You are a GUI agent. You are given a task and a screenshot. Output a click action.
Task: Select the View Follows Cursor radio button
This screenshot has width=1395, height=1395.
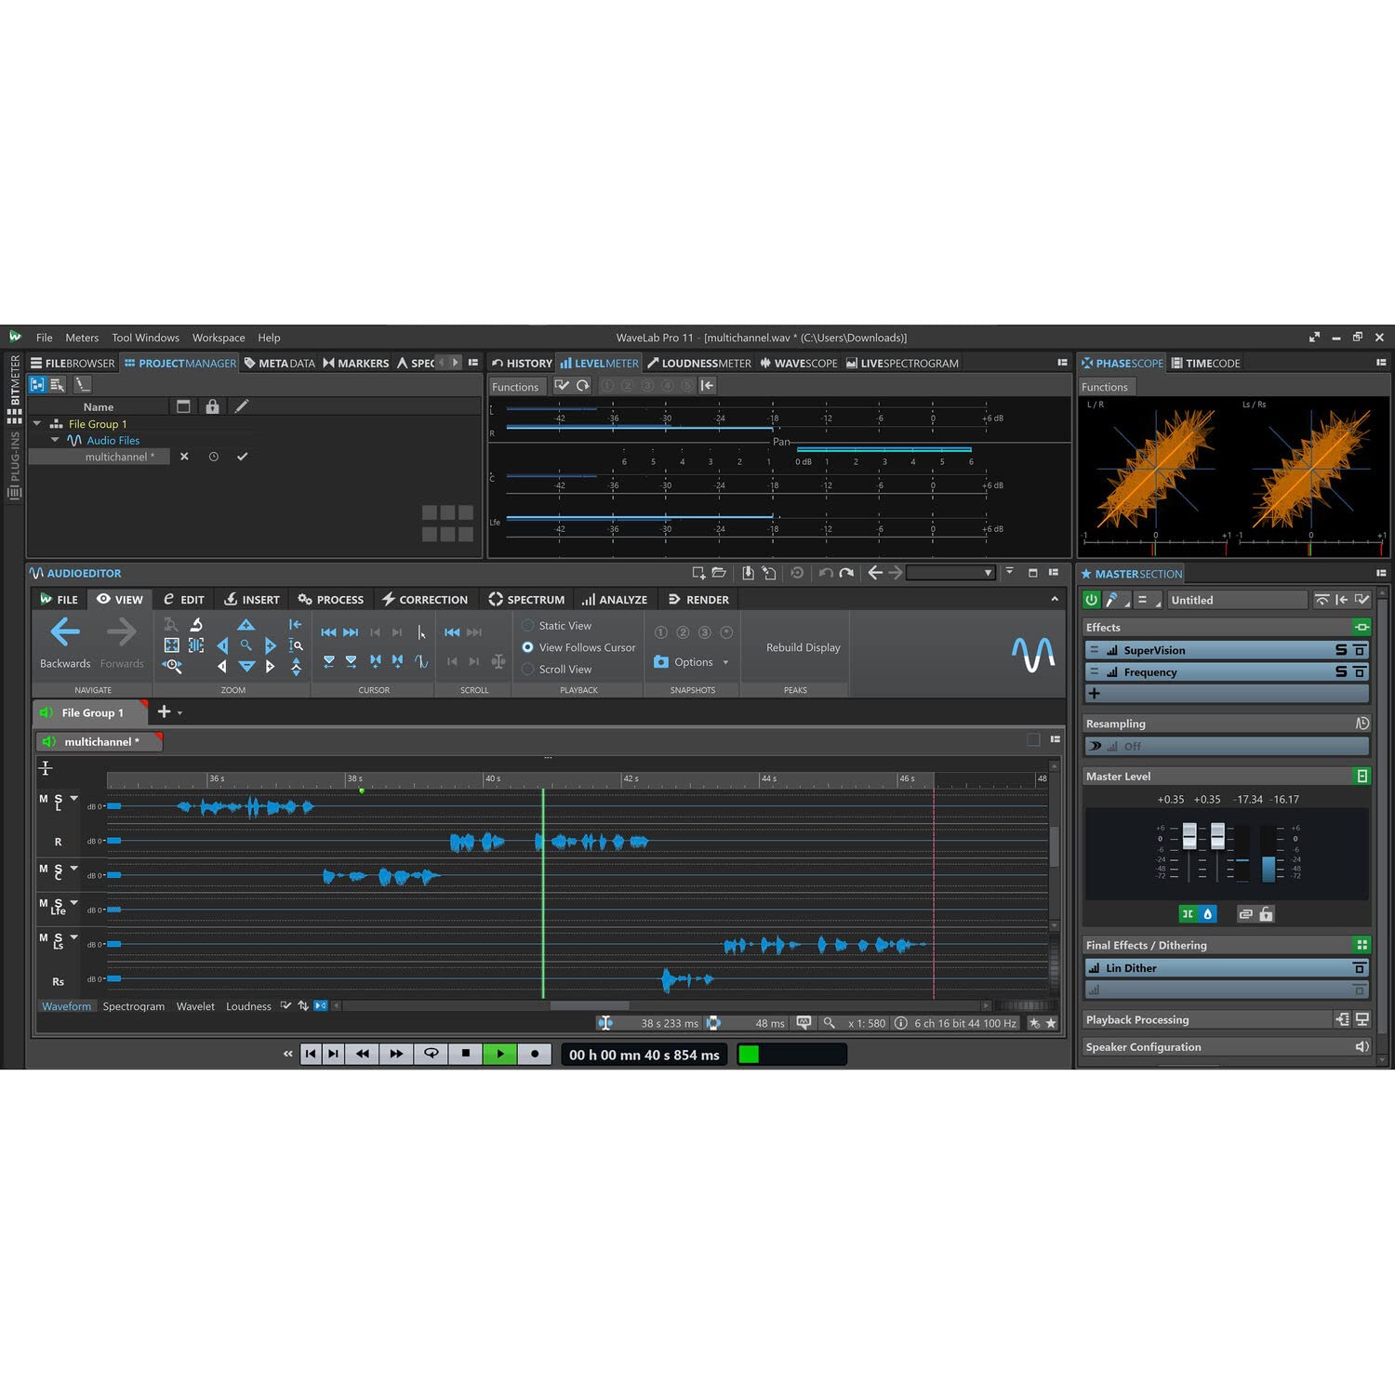(x=527, y=647)
